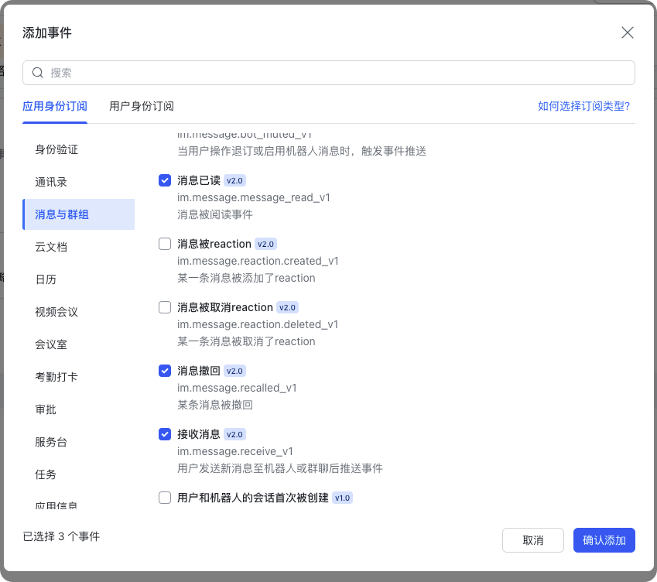657x582 pixels.
Task: Check the 消息被取消reaction event
Action: point(165,307)
